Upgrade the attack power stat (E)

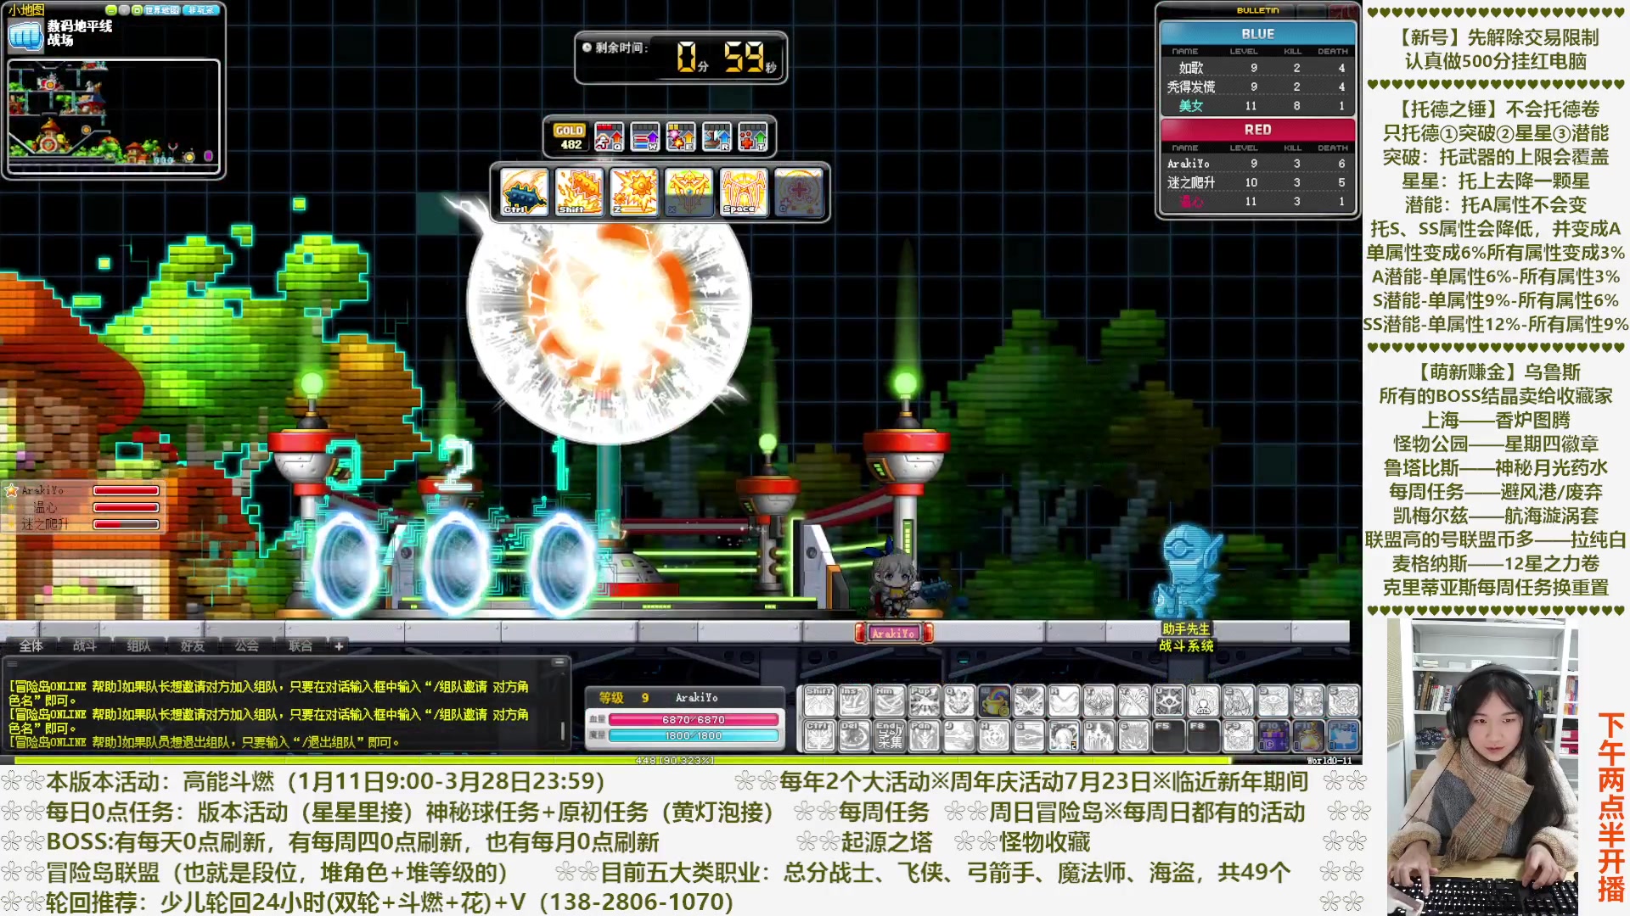click(x=681, y=137)
